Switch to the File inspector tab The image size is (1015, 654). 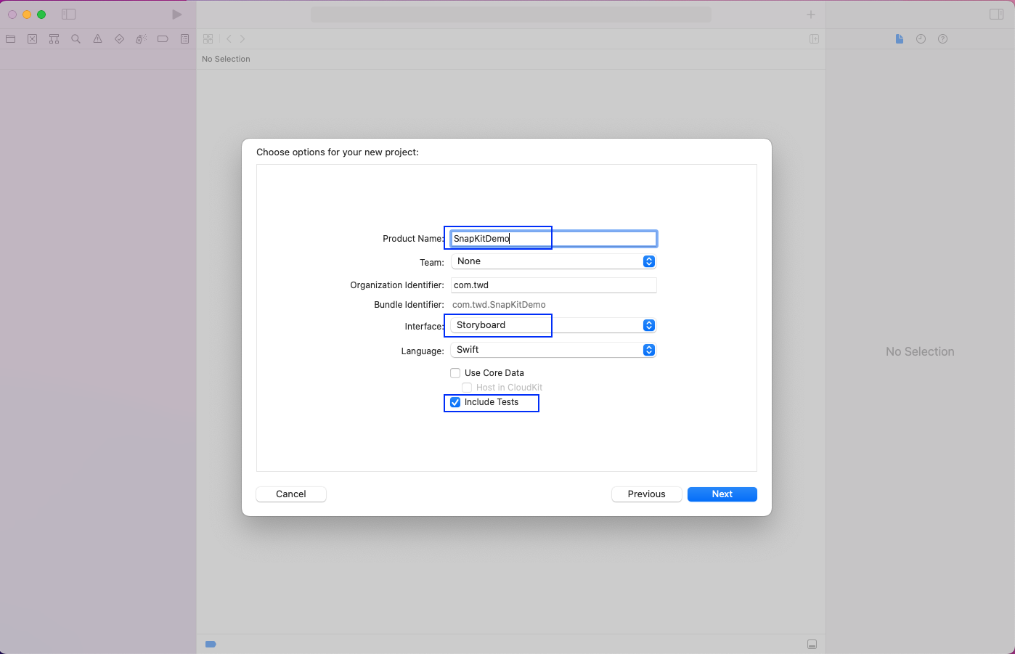pyautogui.click(x=899, y=39)
